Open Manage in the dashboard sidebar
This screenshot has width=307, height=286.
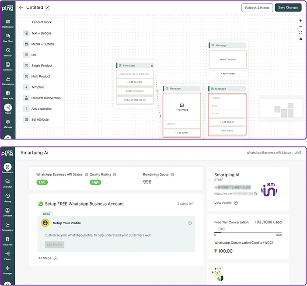7,270
